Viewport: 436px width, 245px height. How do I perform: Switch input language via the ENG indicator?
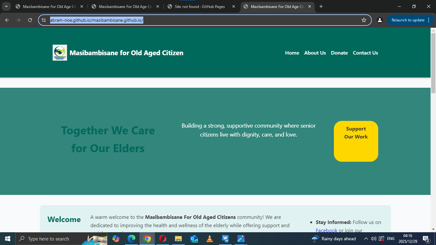click(x=391, y=239)
